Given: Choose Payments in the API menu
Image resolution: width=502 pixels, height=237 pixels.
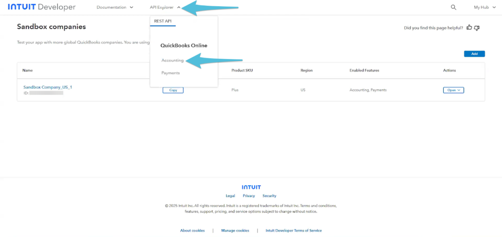Looking at the screenshot, I should coord(171,73).
